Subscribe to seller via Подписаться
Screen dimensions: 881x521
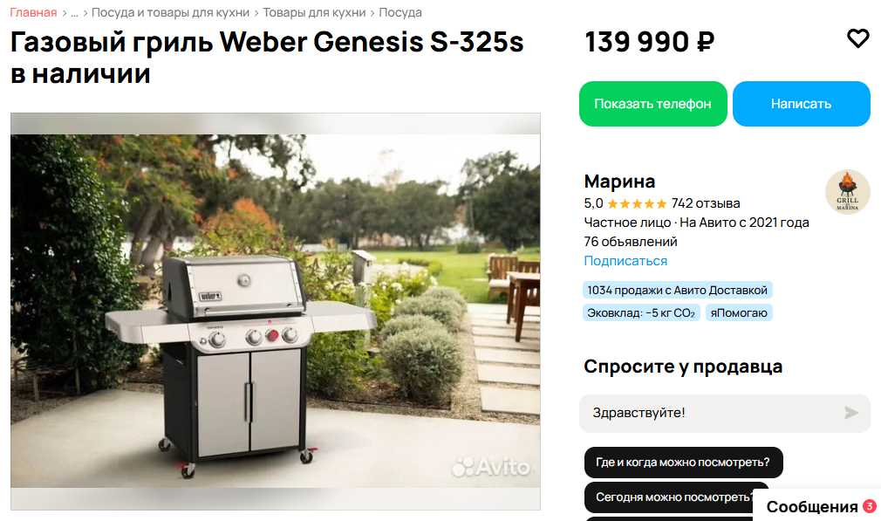pyautogui.click(x=625, y=261)
